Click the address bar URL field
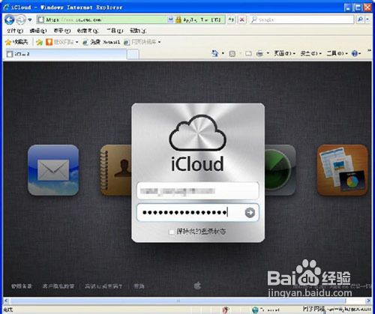 coord(103,19)
